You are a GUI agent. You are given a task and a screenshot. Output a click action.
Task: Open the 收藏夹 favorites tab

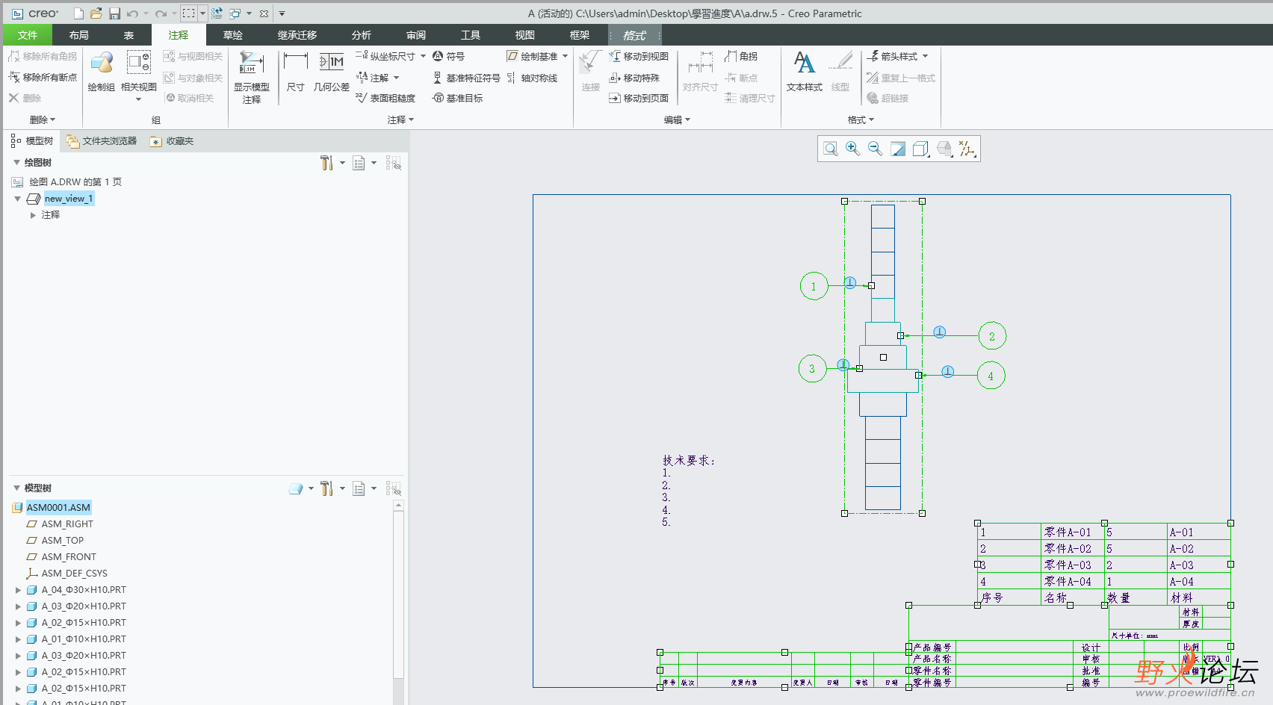[x=172, y=141]
